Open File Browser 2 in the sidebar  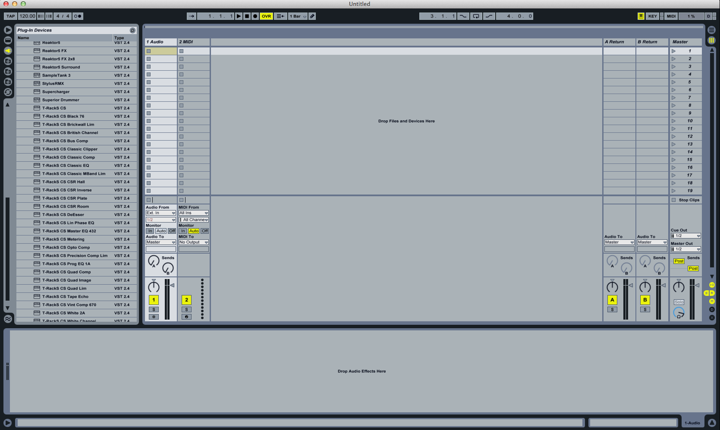pyautogui.click(x=8, y=71)
